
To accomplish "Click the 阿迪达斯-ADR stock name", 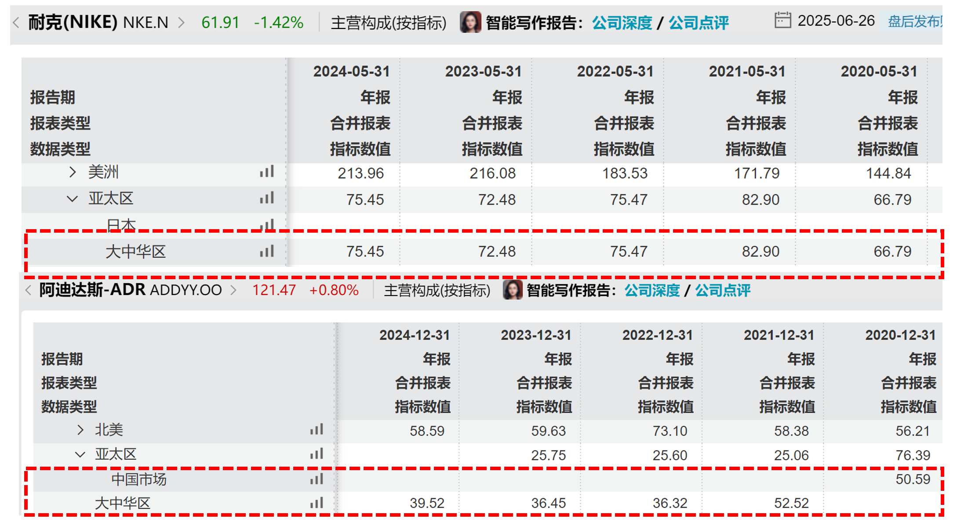I will [92, 290].
